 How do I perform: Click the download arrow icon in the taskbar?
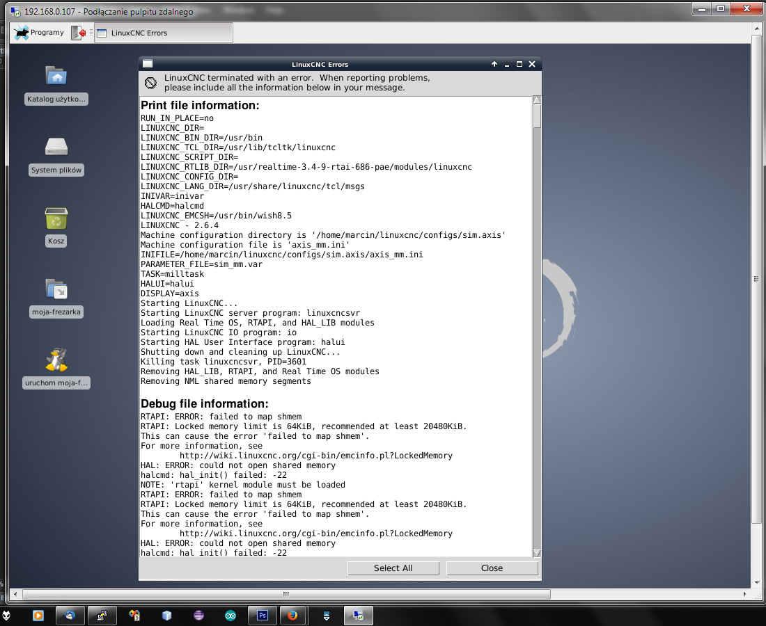coord(327,616)
